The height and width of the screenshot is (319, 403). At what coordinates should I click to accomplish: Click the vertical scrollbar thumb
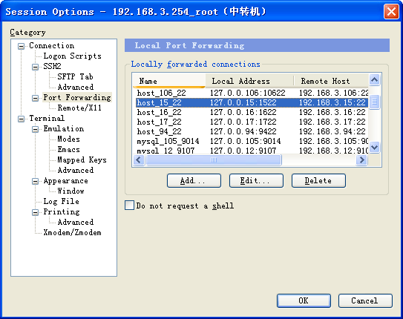[375, 102]
